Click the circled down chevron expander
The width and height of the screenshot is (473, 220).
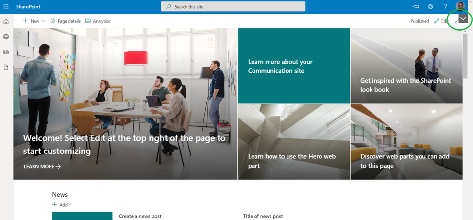tap(463, 19)
